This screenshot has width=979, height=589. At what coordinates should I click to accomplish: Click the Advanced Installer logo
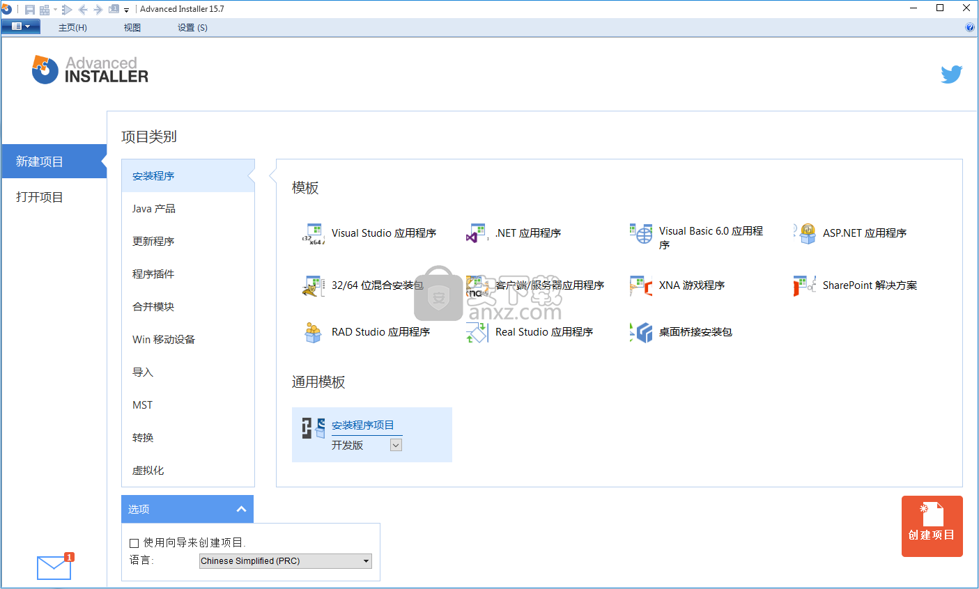click(x=90, y=70)
